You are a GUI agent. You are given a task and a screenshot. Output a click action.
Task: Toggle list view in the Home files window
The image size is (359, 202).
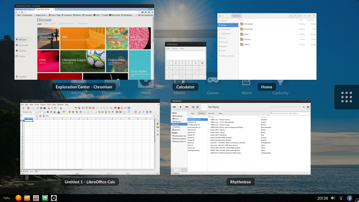[295, 16]
